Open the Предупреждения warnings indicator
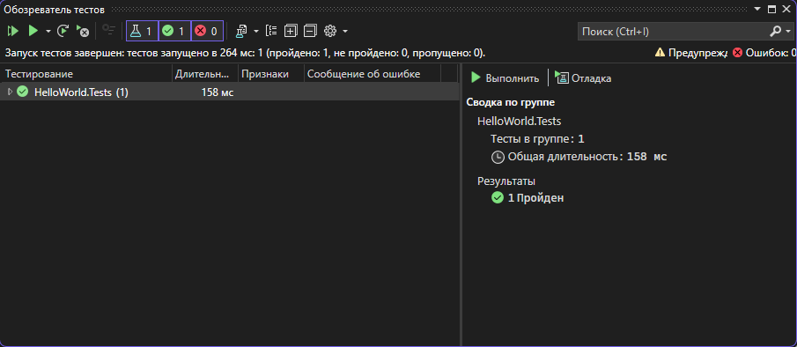797x347 pixels. [691, 53]
